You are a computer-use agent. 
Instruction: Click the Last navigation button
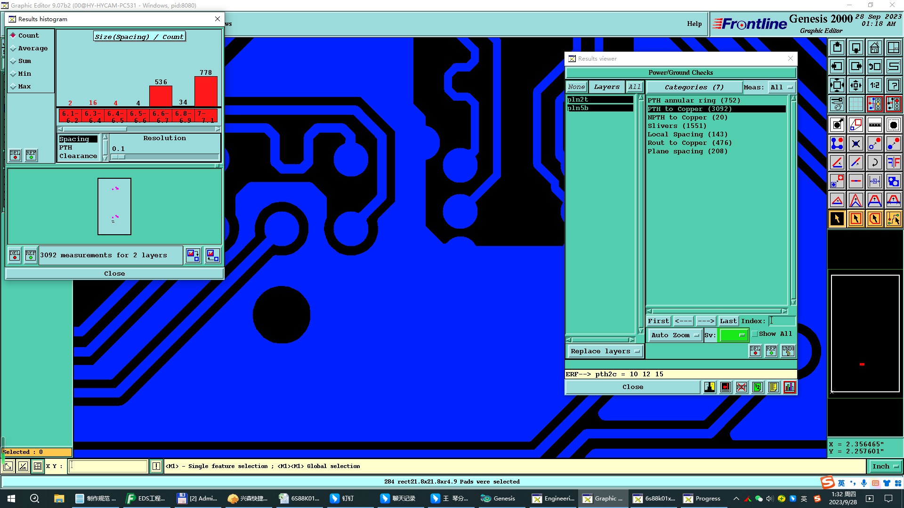pyautogui.click(x=728, y=321)
